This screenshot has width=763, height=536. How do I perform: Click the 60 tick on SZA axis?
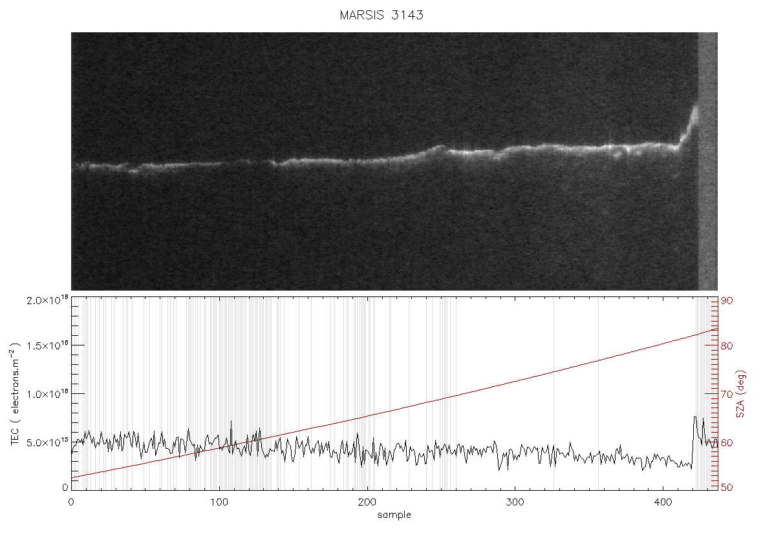727,443
